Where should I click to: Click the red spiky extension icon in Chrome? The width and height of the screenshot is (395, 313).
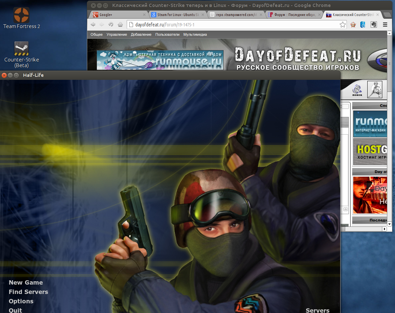tap(353, 25)
